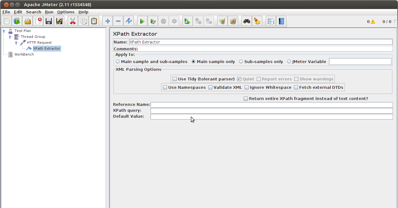The height and width of the screenshot is (208, 398).
Task: Select WorkBench in the tree
Action: [x=24, y=54]
